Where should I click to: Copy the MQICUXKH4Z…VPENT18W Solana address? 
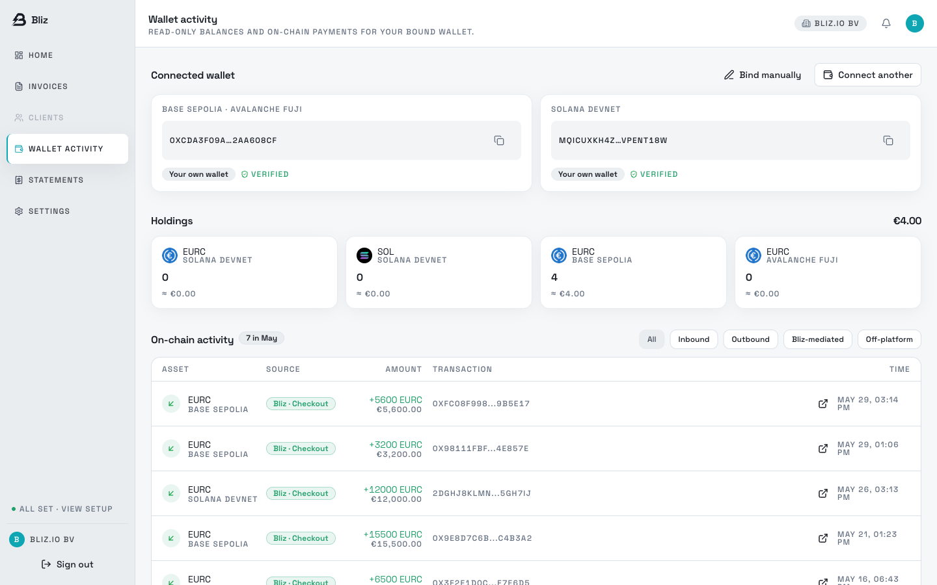(888, 140)
